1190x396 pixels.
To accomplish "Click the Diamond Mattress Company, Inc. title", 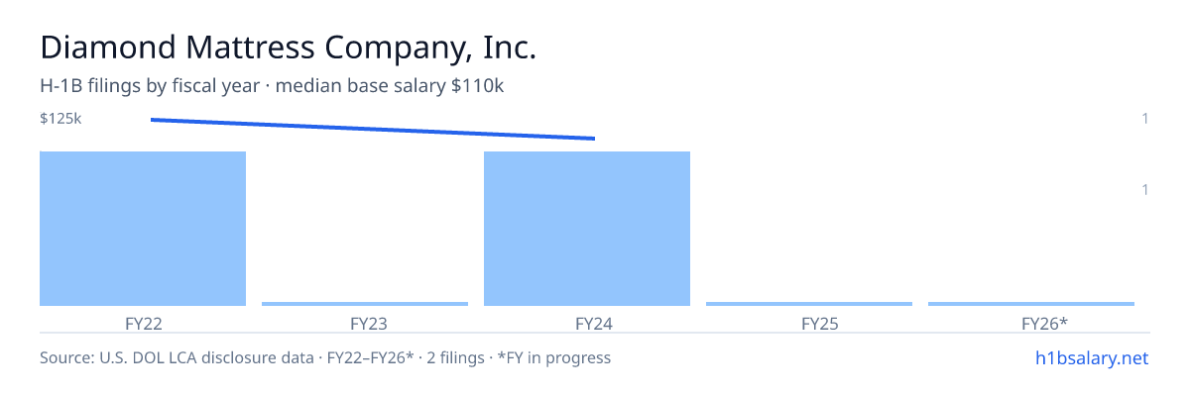I will coord(289,48).
